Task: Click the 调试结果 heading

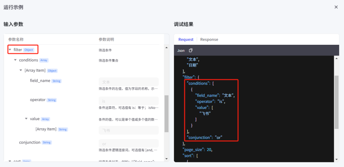Action: click(x=183, y=24)
